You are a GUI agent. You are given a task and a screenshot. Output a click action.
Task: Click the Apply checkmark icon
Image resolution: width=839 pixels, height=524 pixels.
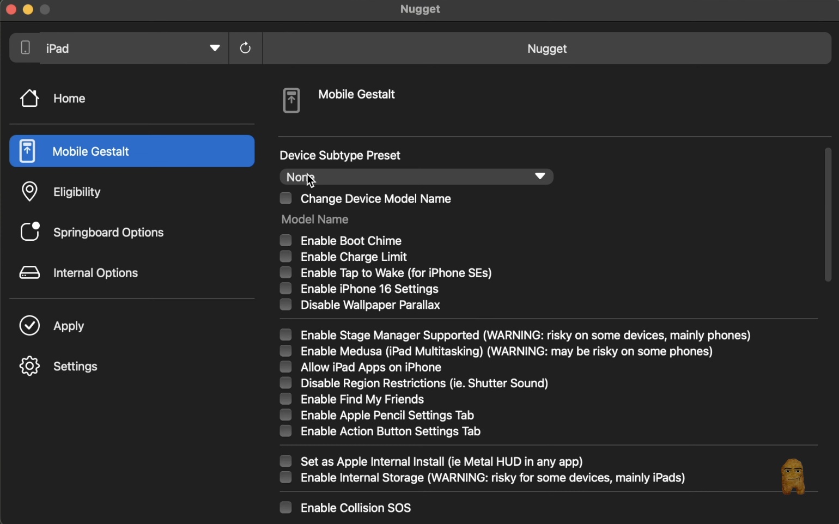pyautogui.click(x=29, y=326)
